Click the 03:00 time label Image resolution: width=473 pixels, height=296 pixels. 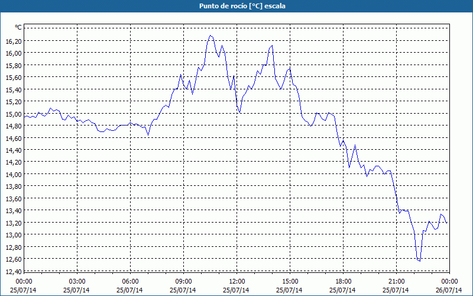[77, 282]
